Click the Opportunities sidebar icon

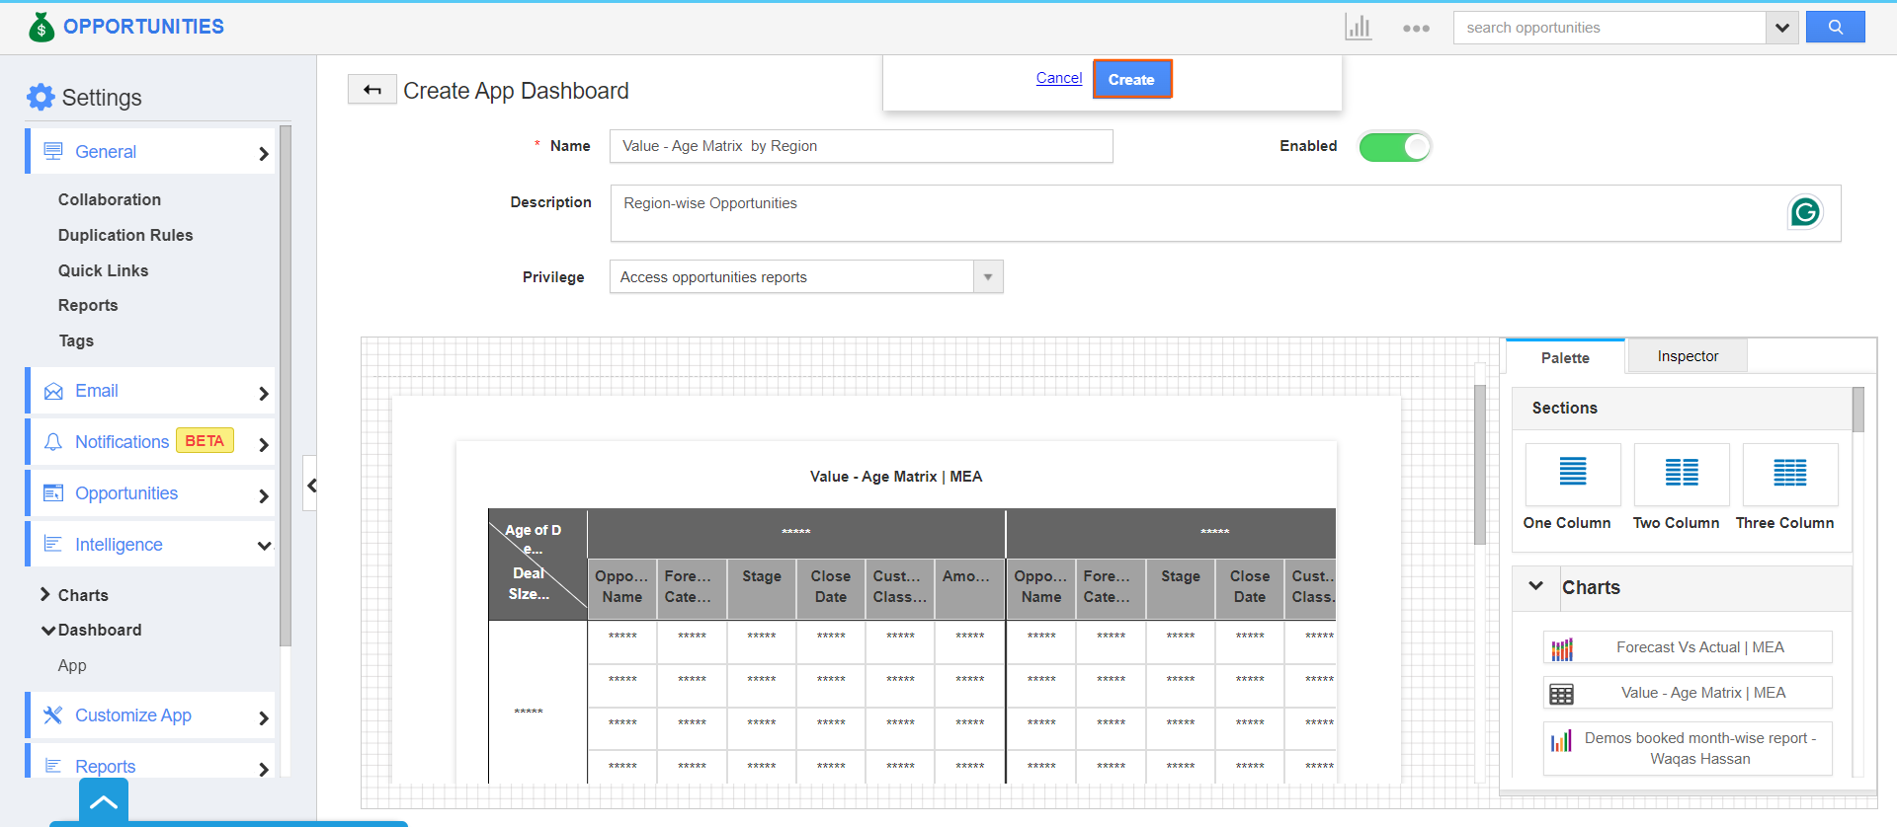(x=53, y=492)
